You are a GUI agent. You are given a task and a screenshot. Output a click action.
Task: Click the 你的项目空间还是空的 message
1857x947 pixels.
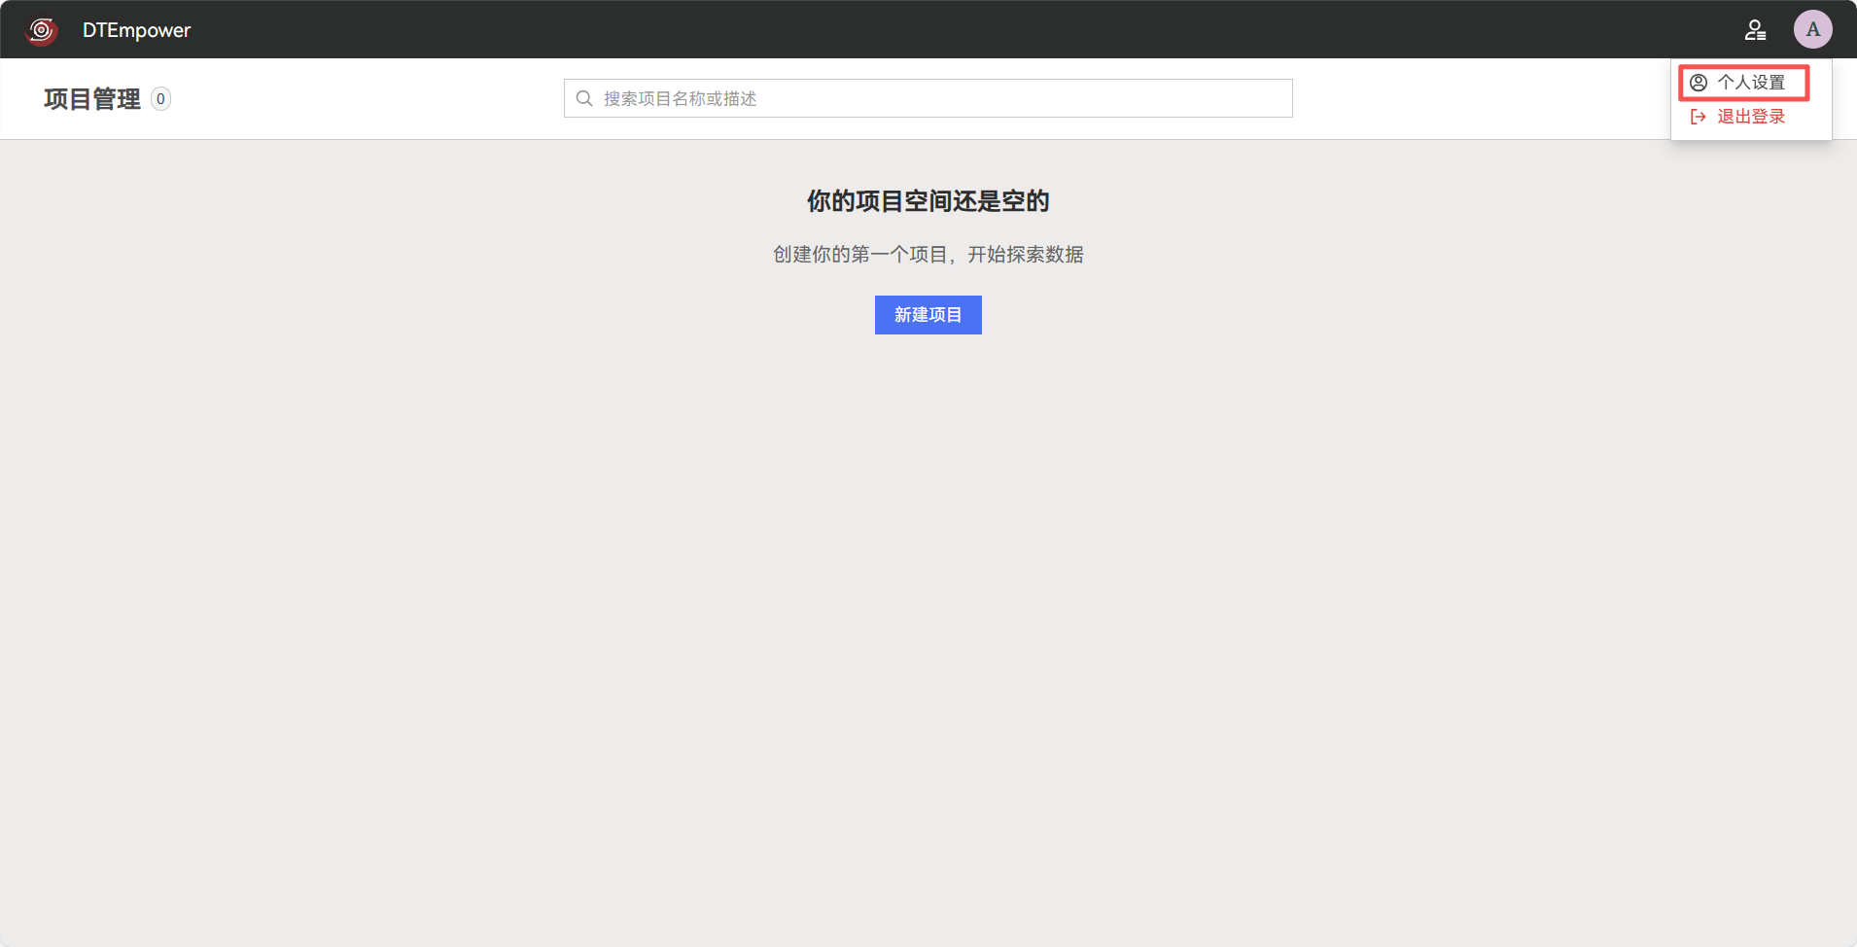point(928,201)
